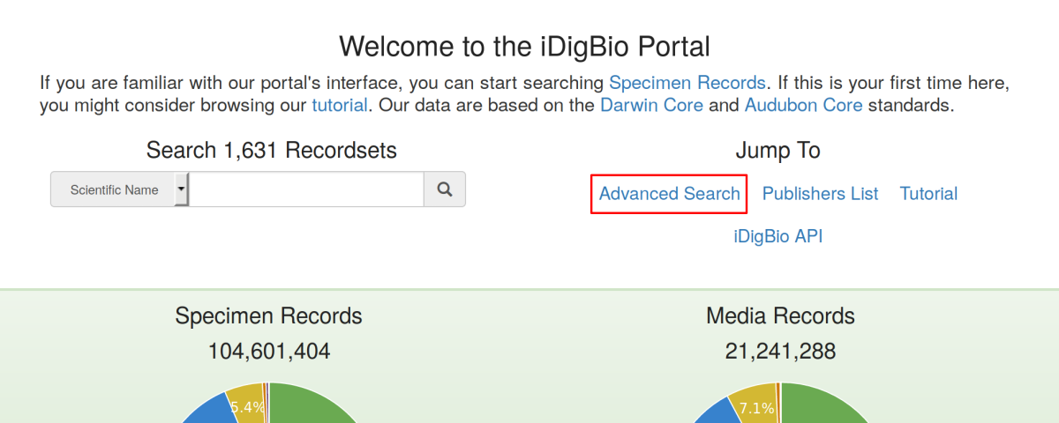This screenshot has width=1059, height=423.
Task: Focus the recordset search text field
Action: click(x=307, y=189)
